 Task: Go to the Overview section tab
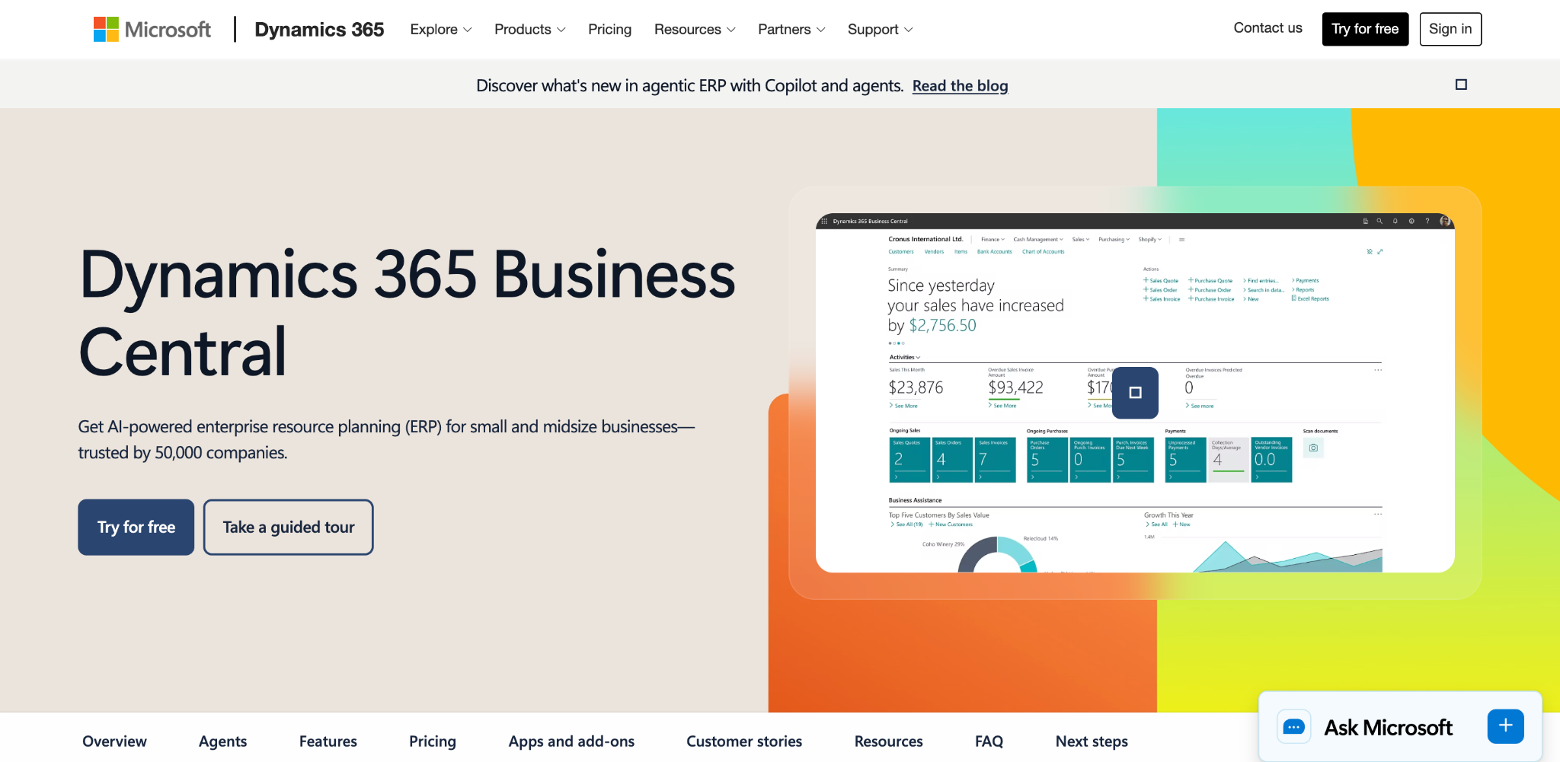(x=114, y=741)
